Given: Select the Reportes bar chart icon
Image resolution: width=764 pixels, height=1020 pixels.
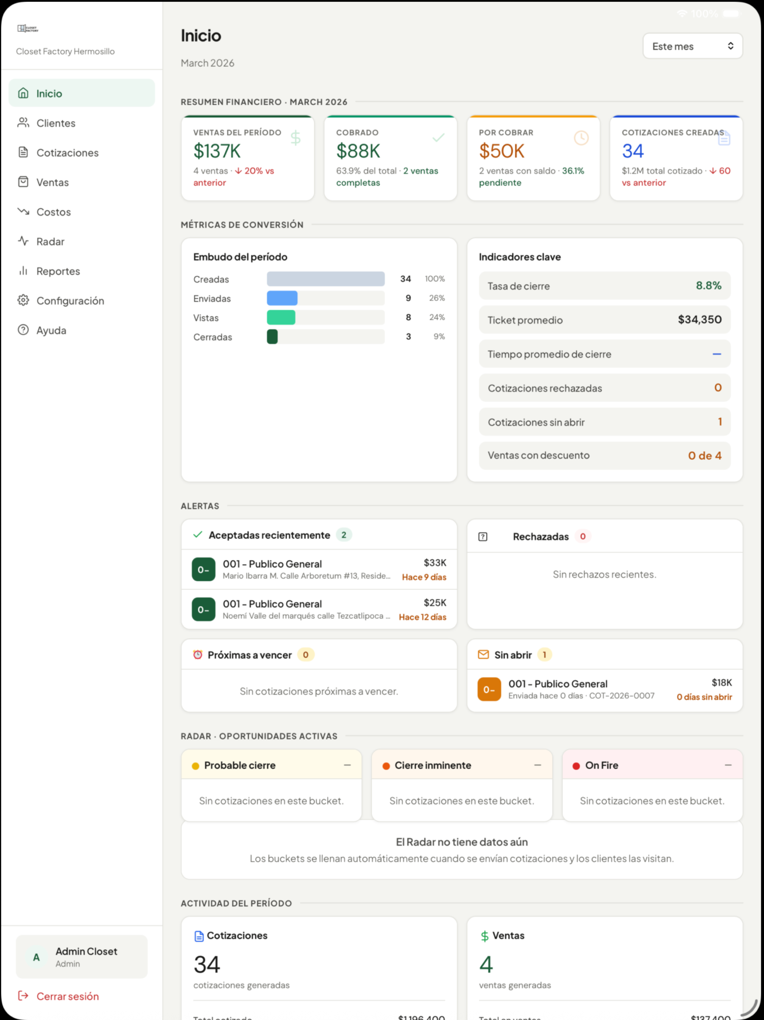Looking at the screenshot, I should pos(23,271).
